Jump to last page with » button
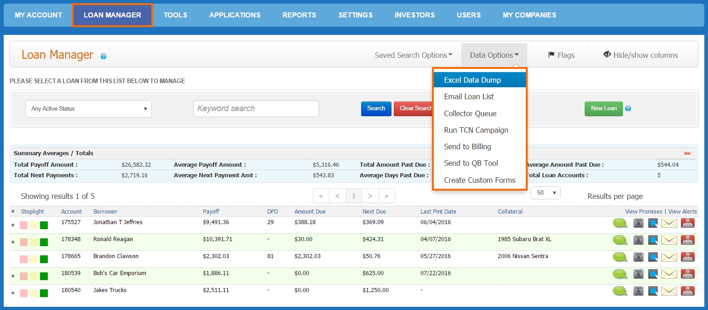This screenshot has width=708, height=310. pos(386,196)
